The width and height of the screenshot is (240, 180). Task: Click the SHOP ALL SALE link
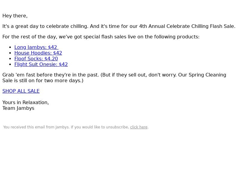coord(21,91)
